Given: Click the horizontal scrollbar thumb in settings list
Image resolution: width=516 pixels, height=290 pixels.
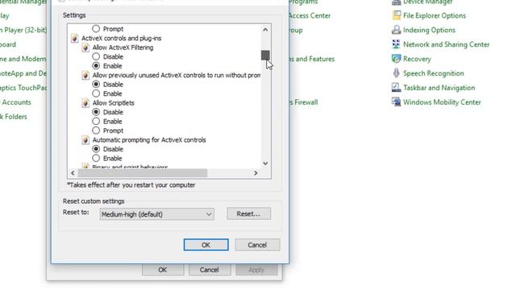Looking at the screenshot, I should [143, 173].
